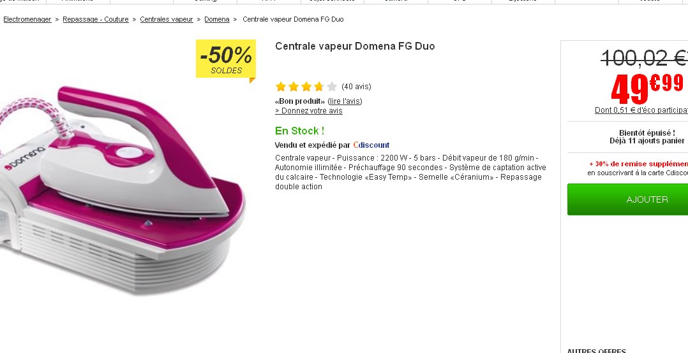Click the product title Centrale vapeur Domena FG Duo
The width and height of the screenshot is (688, 353).
pos(355,47)
